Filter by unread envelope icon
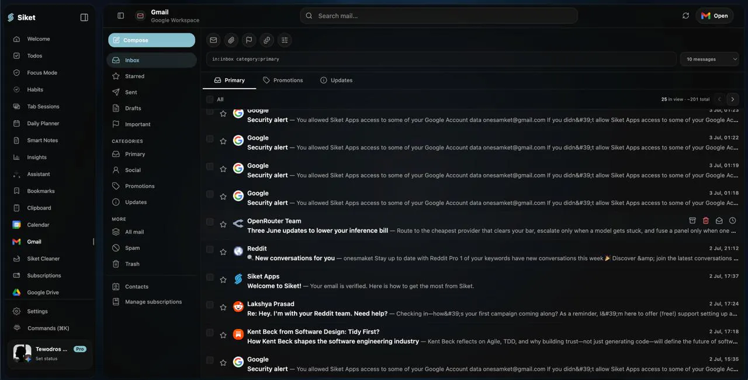 click(213, 40)
